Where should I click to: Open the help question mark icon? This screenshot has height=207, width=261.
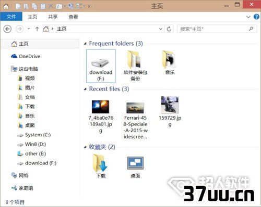pos(256,17)
